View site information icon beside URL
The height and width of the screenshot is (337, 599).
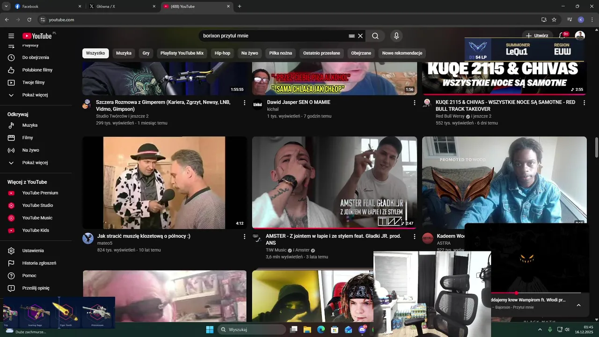43,20
